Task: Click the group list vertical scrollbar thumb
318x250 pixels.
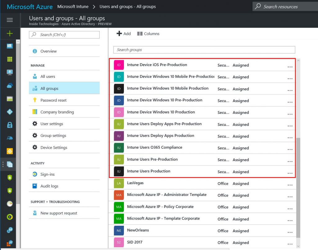Action: pyautogui.click(x=298, y=187)
